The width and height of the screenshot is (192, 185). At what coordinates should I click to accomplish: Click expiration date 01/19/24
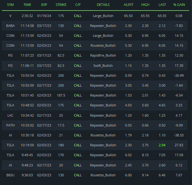click(x=44, y=16)
